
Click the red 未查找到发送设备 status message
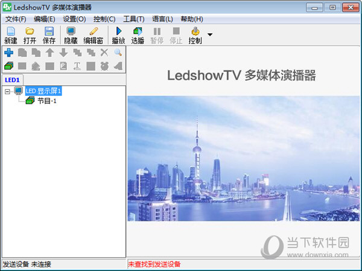(x=154, y=264)
